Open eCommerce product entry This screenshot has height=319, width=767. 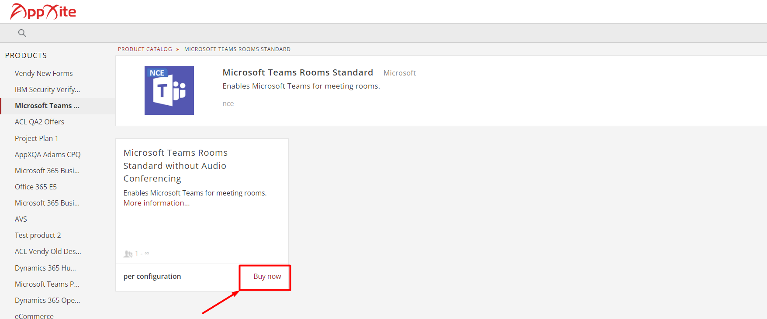point(34,316)
